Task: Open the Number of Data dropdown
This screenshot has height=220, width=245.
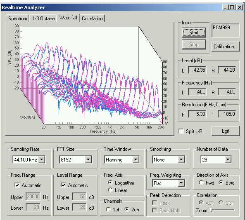Action: point(228,159)
